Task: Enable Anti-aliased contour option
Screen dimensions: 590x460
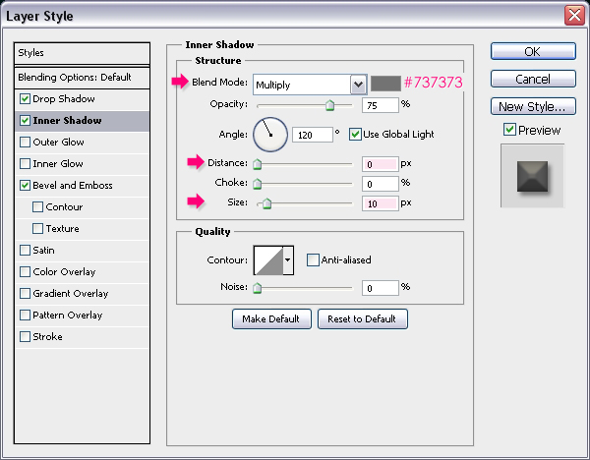Action: click(x=314, y=259)
